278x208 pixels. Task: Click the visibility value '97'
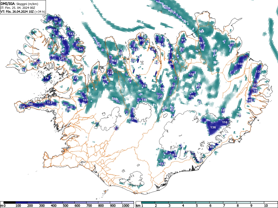(183, 40)
